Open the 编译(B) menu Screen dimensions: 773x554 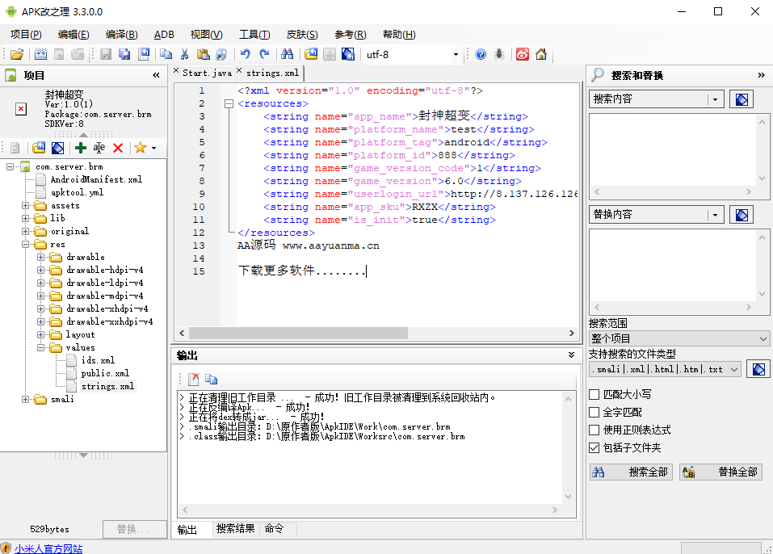click(x=121, y=35)
